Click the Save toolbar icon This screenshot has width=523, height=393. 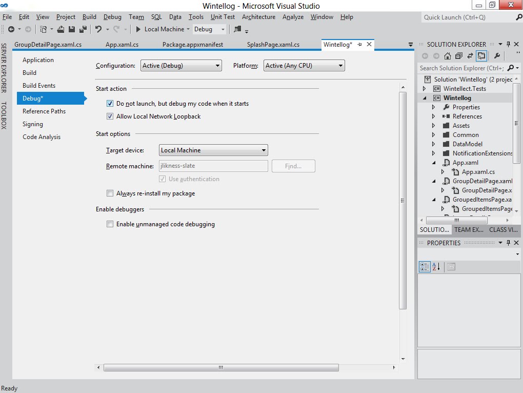(x=71, y=29)
